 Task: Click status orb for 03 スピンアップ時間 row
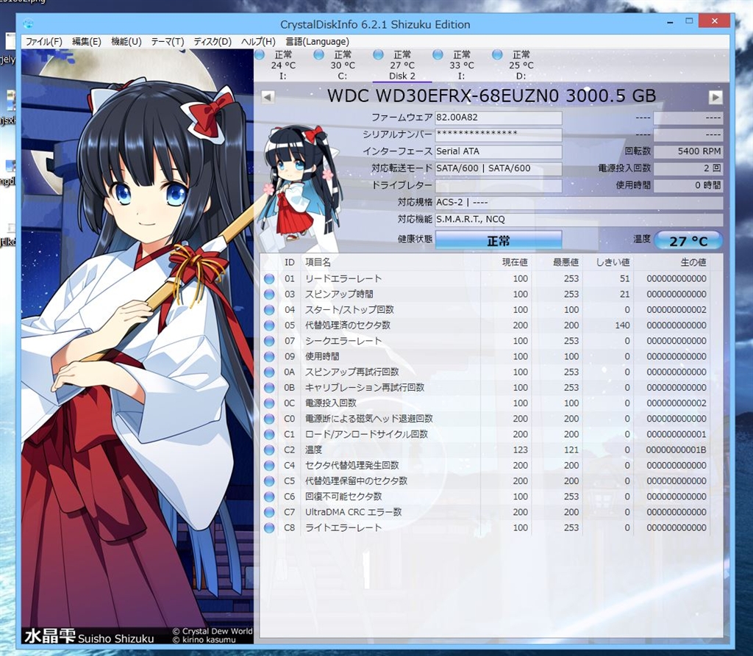(269, 294)
